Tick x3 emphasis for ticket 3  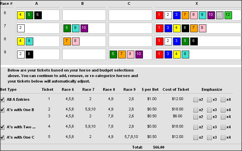tap(209, 116)
